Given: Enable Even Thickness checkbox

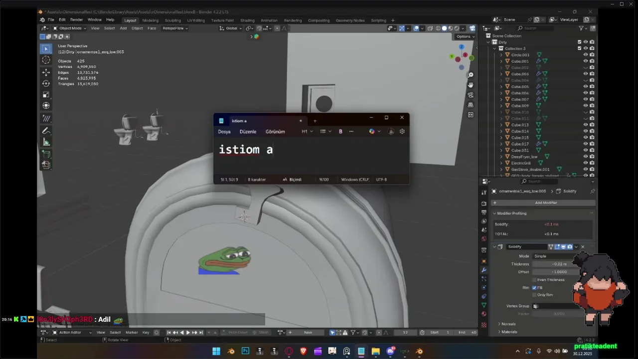Looking at the screenshot, I should tap(534, 280).
